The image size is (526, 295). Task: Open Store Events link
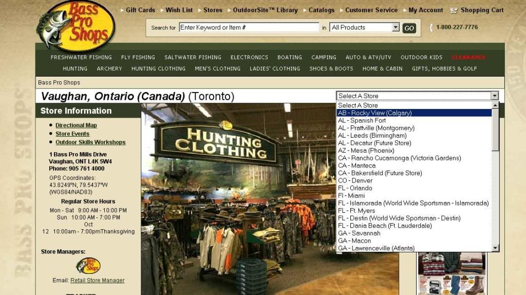(x=72, y=134)
